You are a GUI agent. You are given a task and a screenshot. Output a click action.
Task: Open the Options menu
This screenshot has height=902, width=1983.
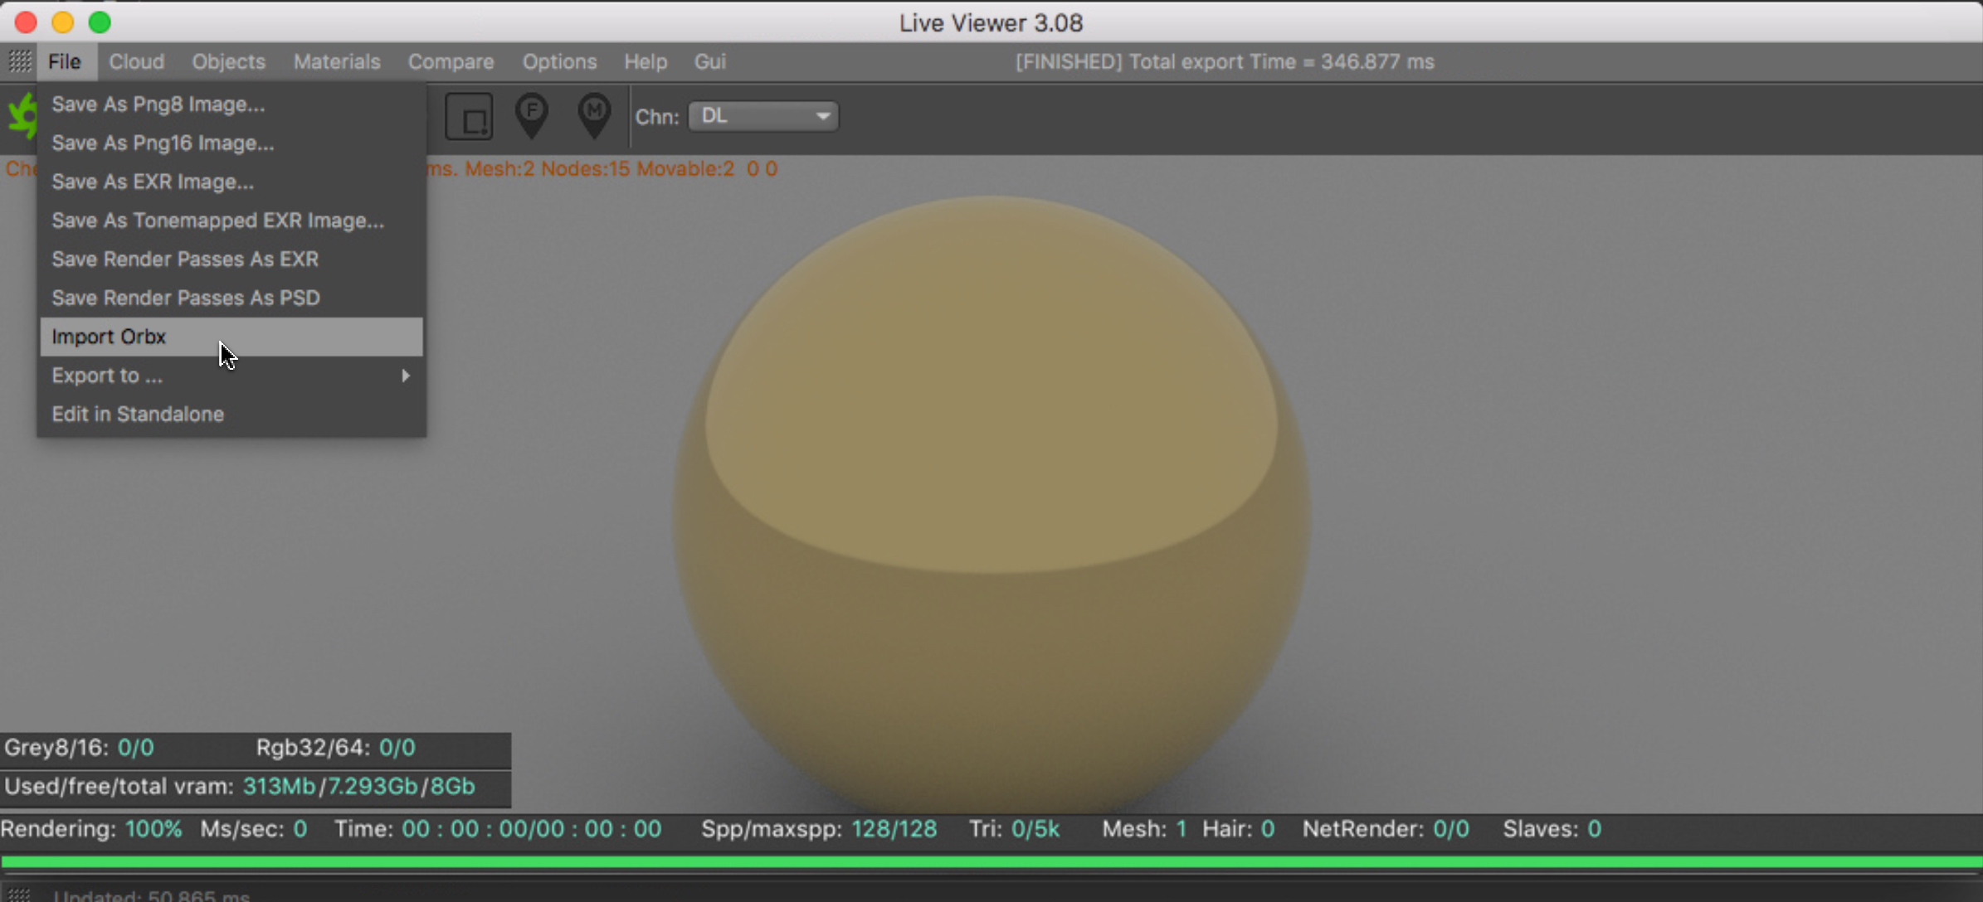(559, 62)
